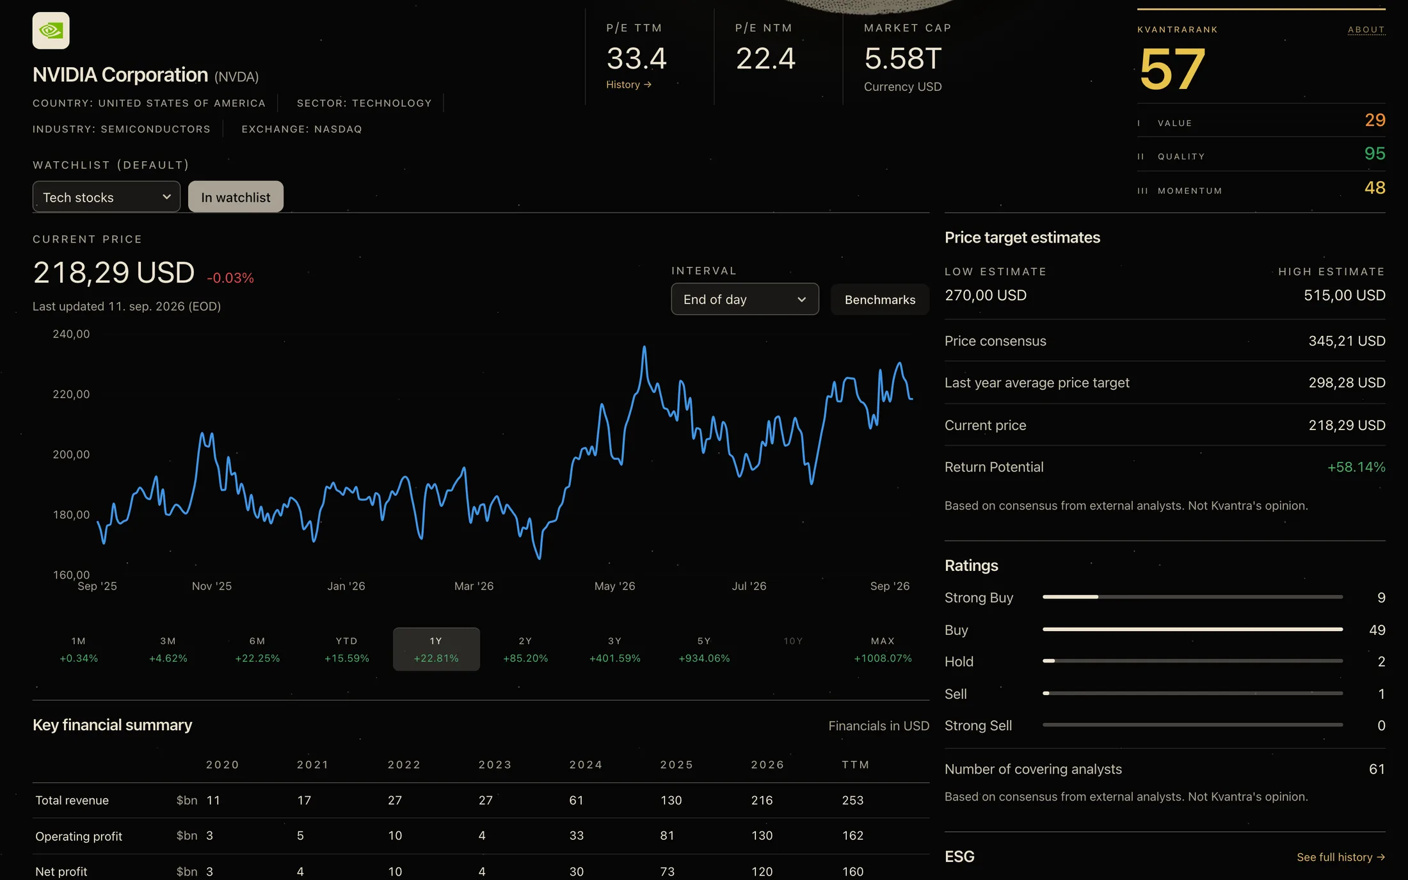Click the high estimate 515,00 USD
Image resolution: width=1408 pixels, height=880 pixels.
point(1345,295)
